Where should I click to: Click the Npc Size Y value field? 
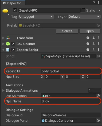click(x=73, y=77)
